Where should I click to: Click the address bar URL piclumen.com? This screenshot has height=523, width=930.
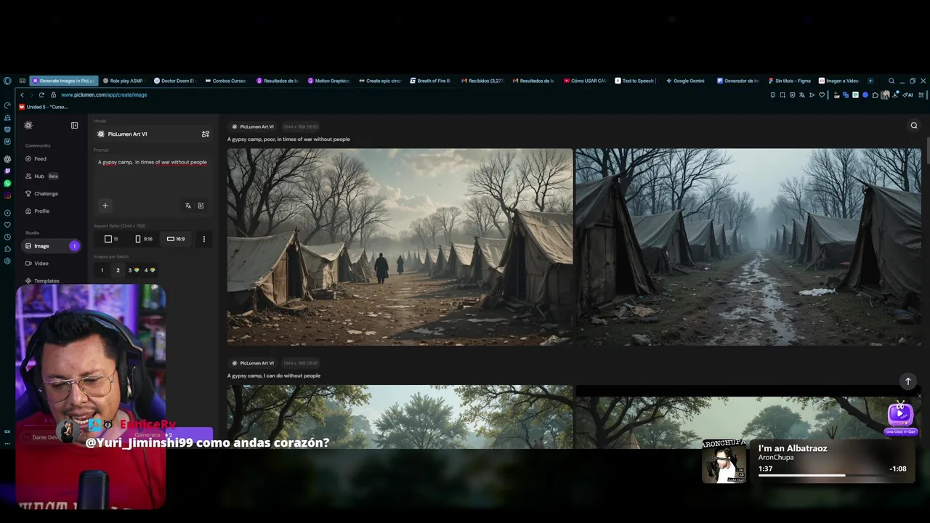coord(104,95)
